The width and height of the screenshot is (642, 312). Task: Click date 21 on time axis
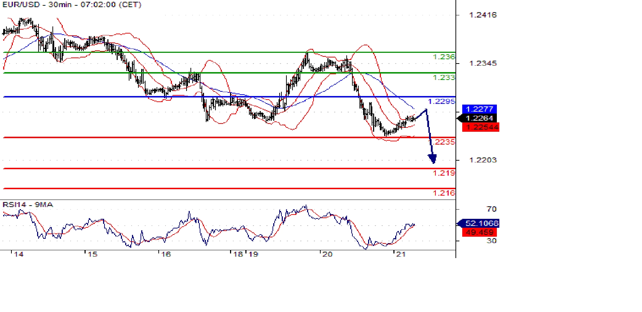pyautogui.click(x=401, y=255)
